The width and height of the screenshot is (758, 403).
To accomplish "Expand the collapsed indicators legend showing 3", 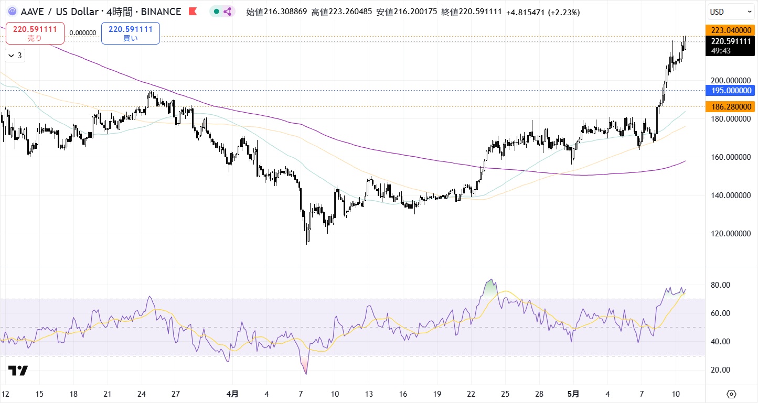I will [15, 55].
